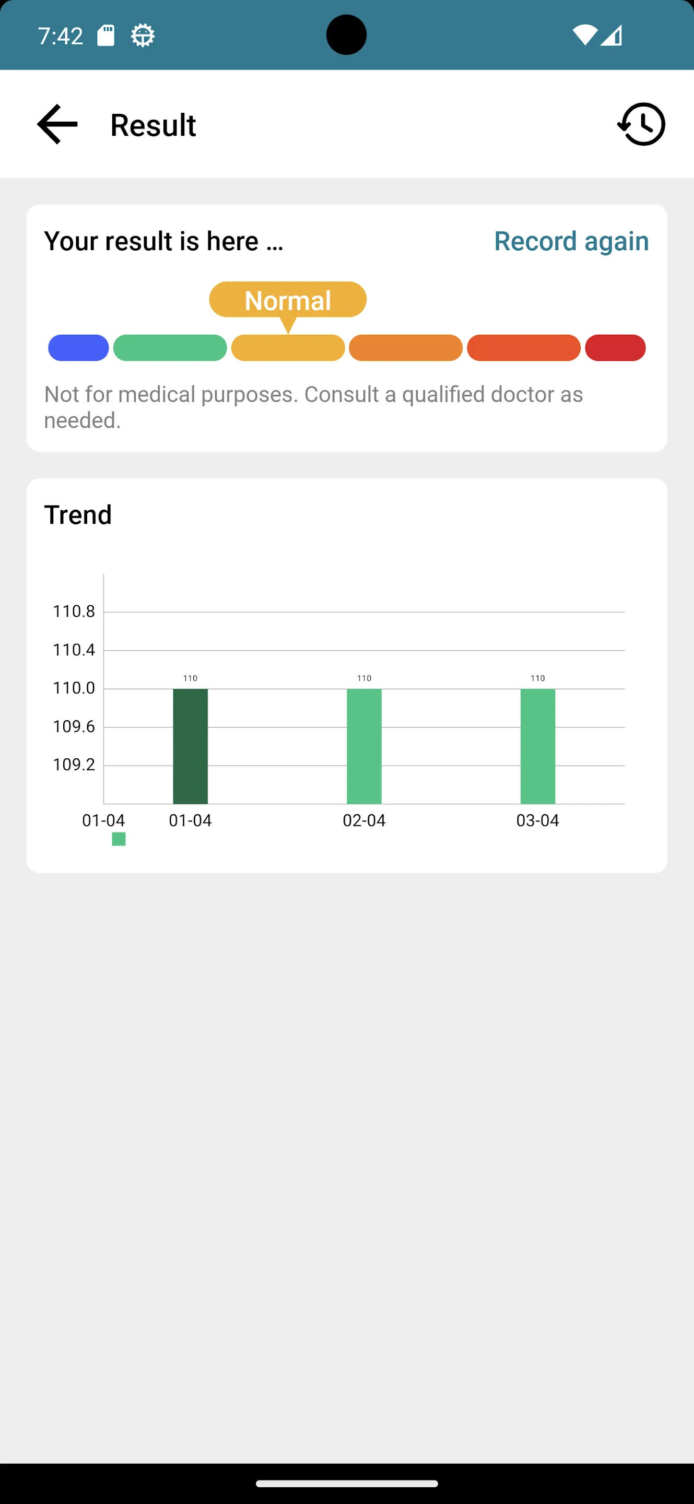Select the green range segment
Viewport: 694px width, 1504px height.
tap(170, 348)
